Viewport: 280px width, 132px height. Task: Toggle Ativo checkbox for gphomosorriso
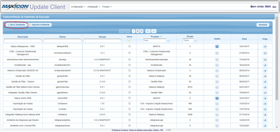(130, 87)
